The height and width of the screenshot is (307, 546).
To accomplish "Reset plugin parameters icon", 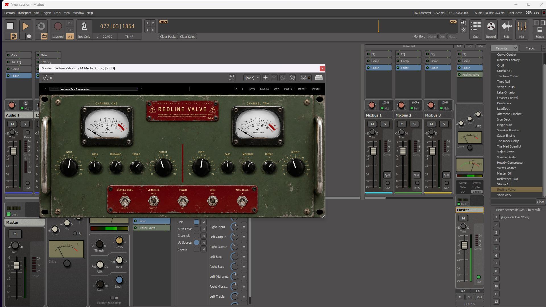I will tap(292, 78).
